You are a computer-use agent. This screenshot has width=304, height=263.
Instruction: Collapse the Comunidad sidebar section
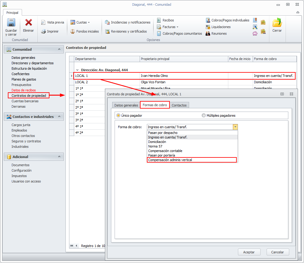(59, 49)
